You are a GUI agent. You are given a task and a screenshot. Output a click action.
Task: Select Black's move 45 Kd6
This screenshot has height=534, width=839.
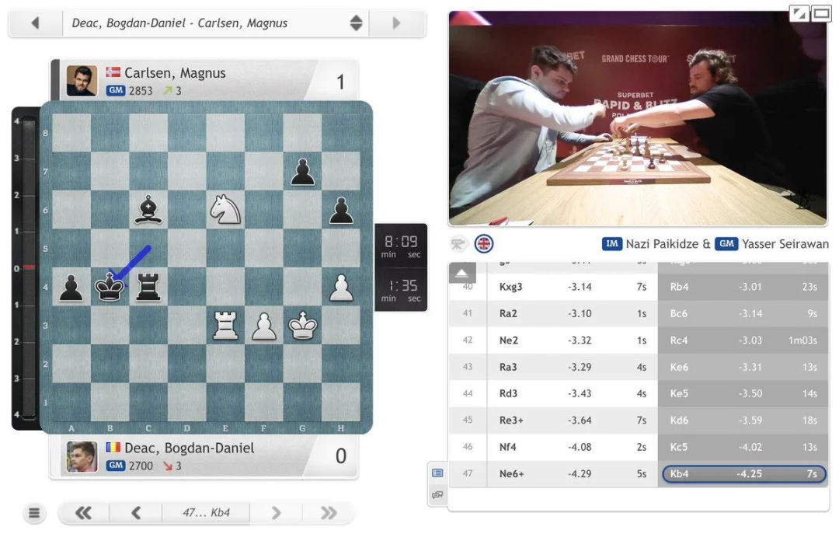pos(743,421)
